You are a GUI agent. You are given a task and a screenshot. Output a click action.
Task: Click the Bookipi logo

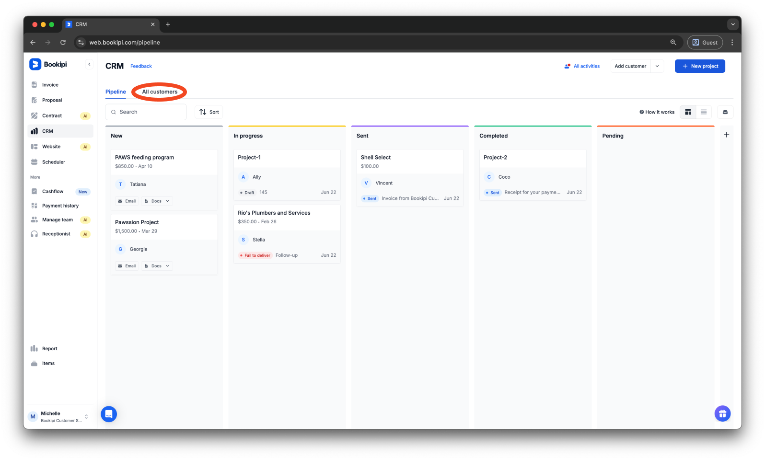coord(48,64)
